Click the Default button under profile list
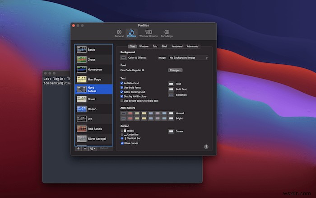 [x=104, y=148]
